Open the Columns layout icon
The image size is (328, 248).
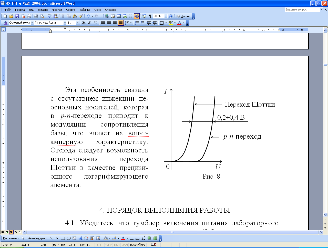(x=130, y=16)
